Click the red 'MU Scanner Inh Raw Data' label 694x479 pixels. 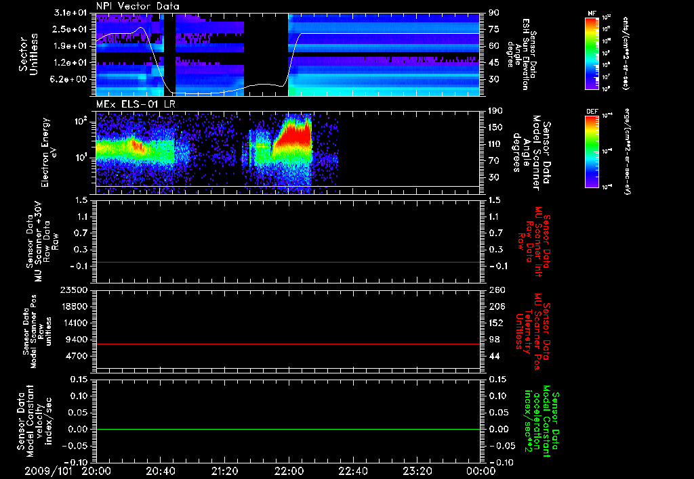tap(535, 242)
